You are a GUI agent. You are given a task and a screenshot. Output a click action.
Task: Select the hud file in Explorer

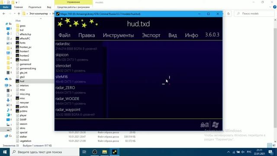tap(22, 81)
